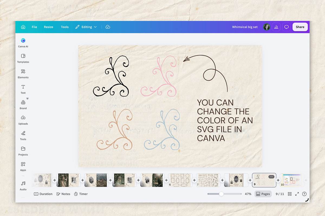Select the pink flourish graphic

[159, 76]
